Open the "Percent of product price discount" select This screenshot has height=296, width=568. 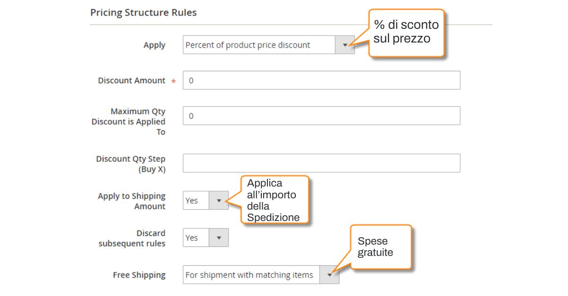coord(259,45)
